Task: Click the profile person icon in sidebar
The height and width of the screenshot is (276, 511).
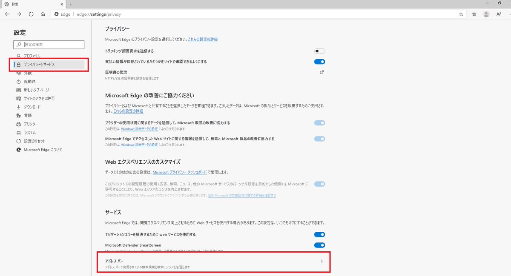Action: (18, 56)
